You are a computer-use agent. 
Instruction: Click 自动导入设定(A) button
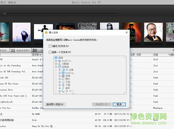click(55, 104)
